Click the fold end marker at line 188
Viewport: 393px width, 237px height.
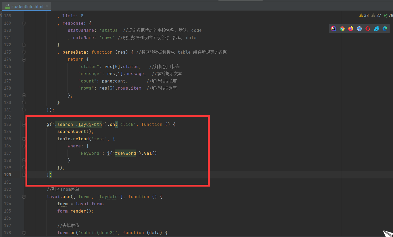click(24, 161)
